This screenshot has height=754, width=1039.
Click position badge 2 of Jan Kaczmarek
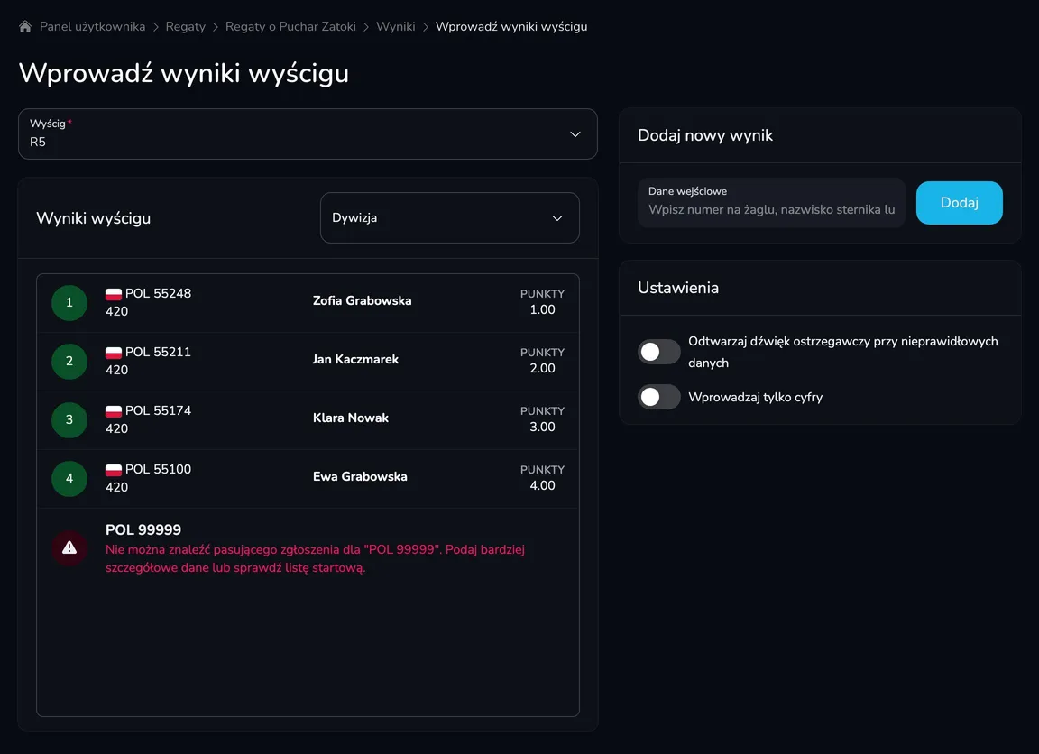[69, 361]
